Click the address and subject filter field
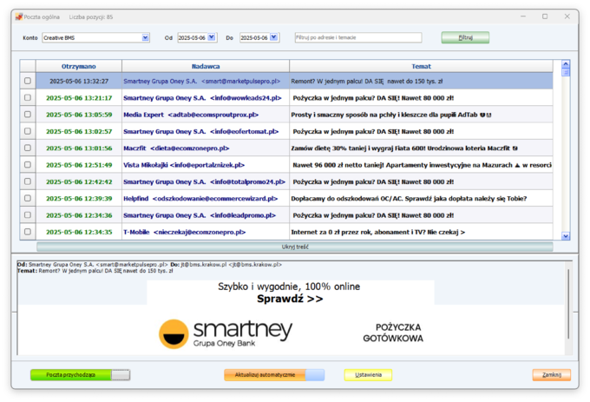 tap(358, 37)
